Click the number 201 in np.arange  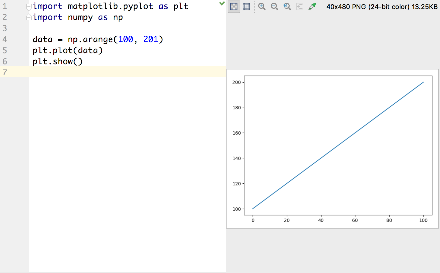151,39
